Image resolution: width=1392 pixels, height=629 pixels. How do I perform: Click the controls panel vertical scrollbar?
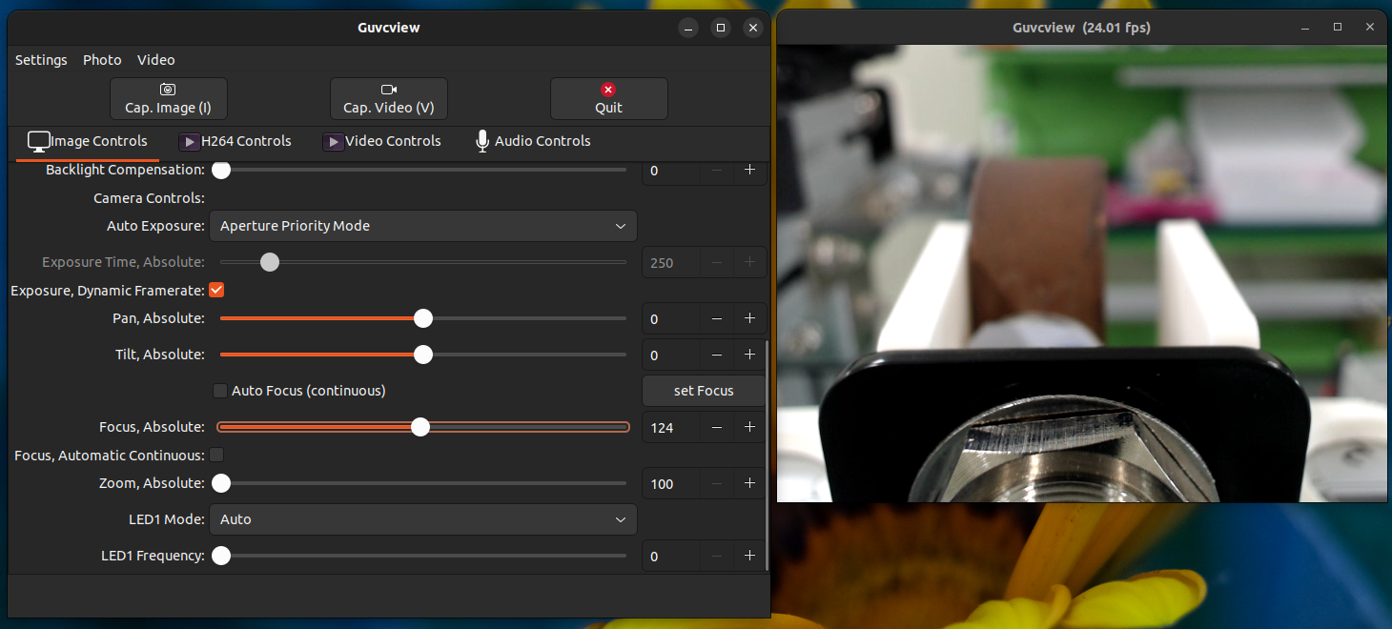[768, 455]
